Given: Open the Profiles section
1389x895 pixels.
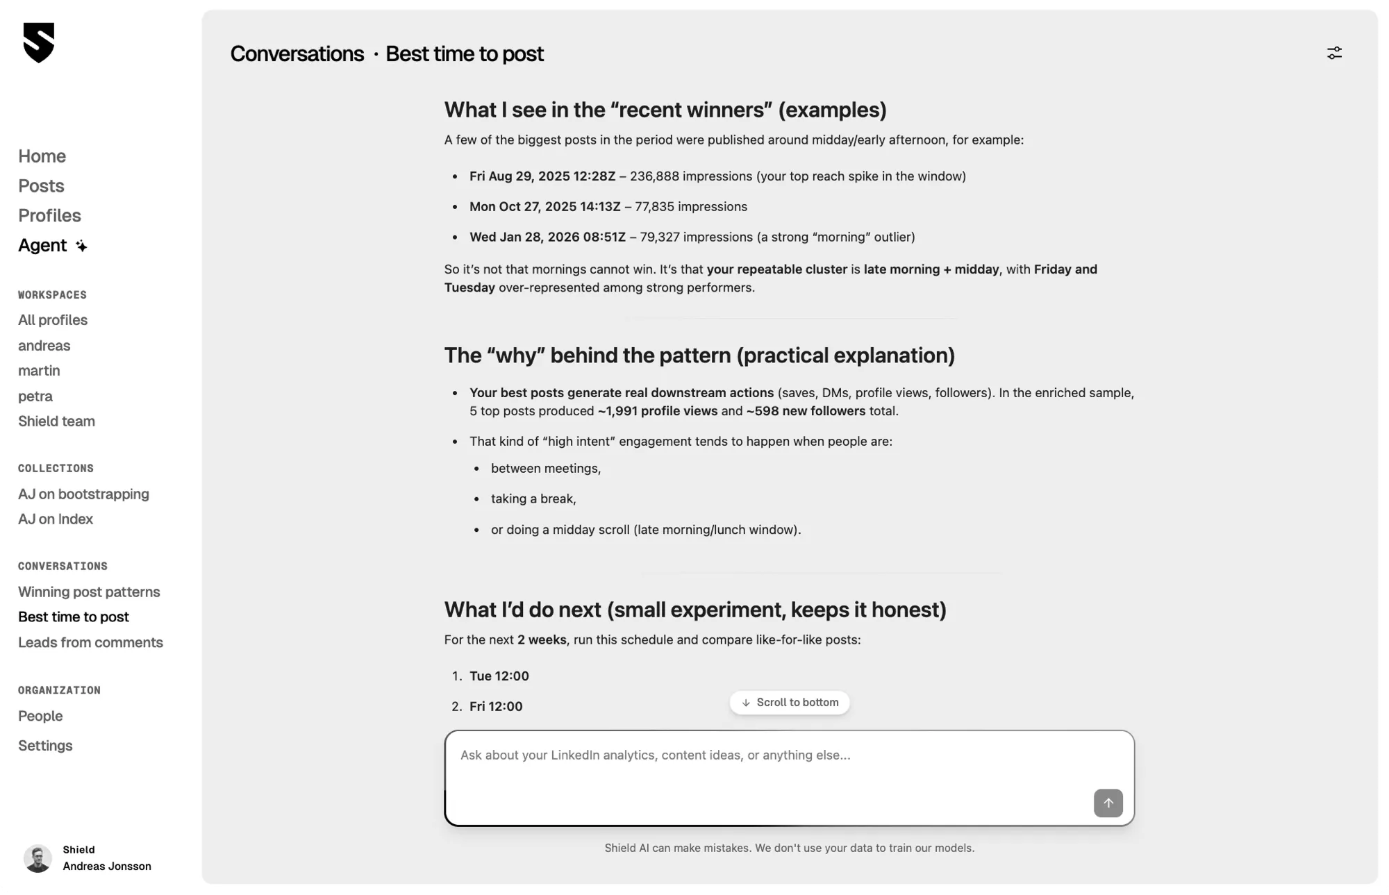Looking at the screenshot, I should pyautogui.click(x=49, y=215).
